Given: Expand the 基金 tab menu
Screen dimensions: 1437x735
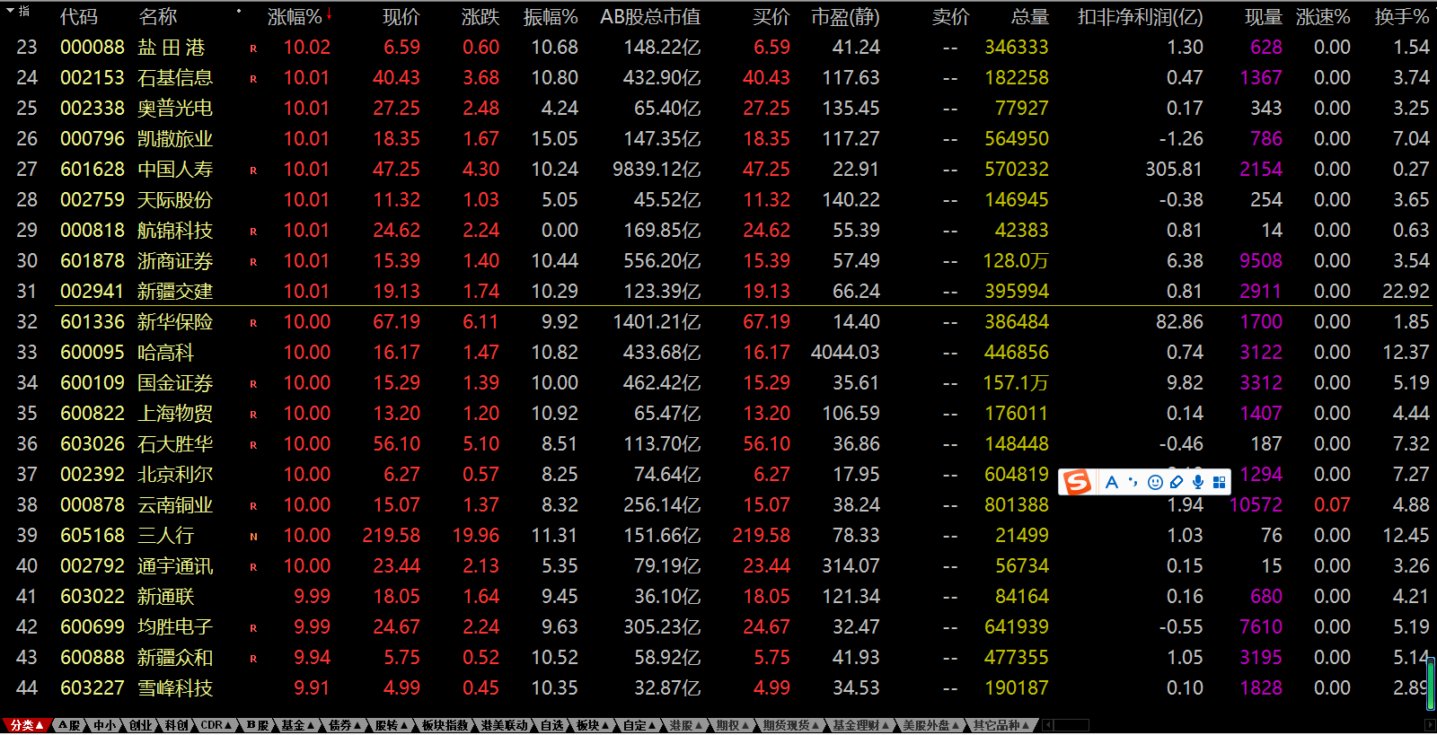Looking at the screenshot, I should pyautogui.click(x=297, y=725).
